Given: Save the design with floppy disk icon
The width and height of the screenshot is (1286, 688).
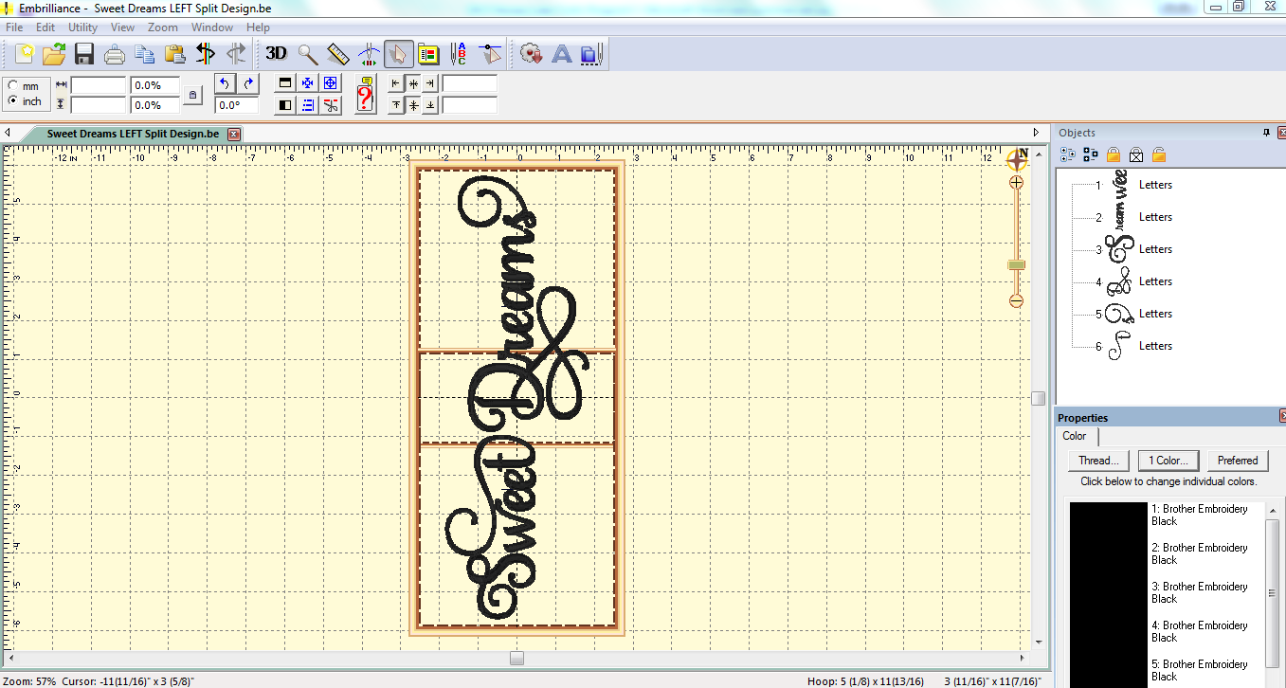Looking at the screenshot, I should coord(84,54).
